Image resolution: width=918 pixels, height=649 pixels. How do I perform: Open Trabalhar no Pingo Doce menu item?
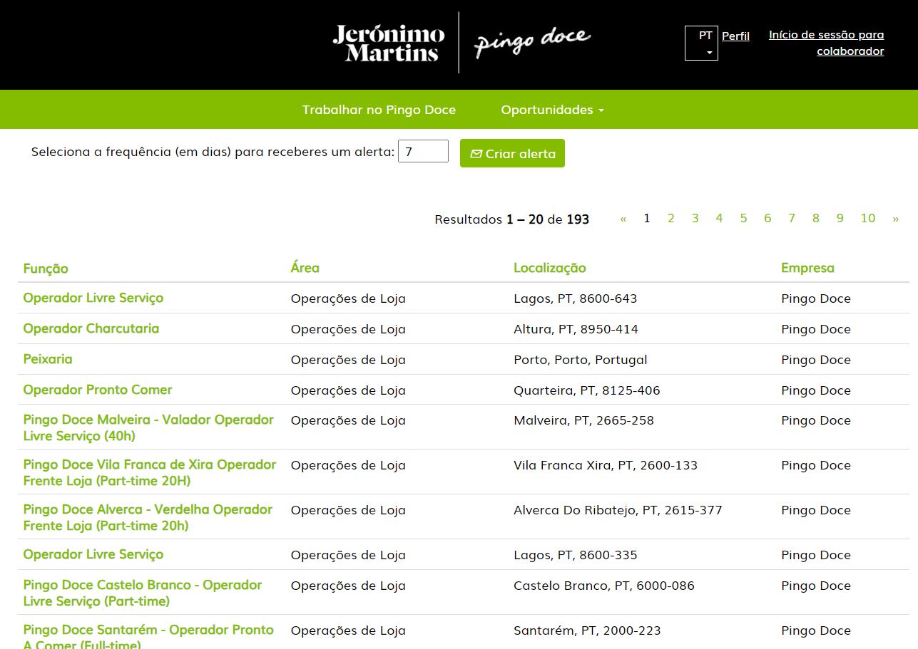tap(379, 110)
